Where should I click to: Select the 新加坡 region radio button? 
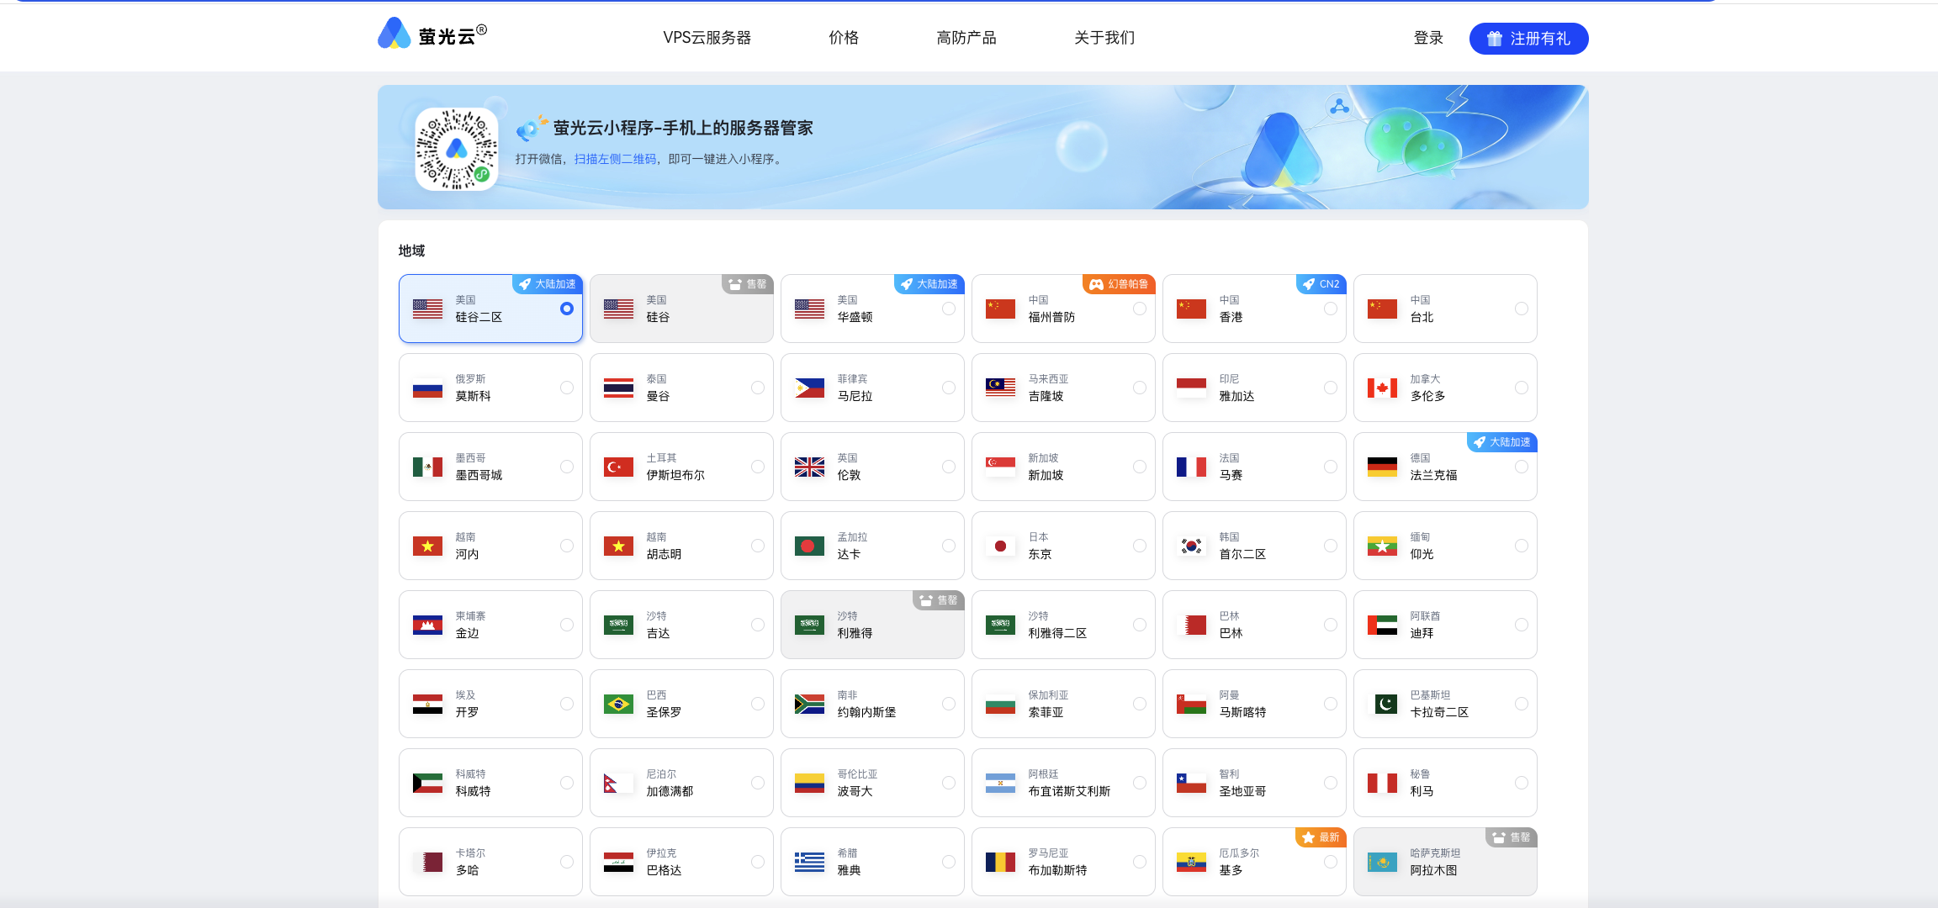(1139, 467)
